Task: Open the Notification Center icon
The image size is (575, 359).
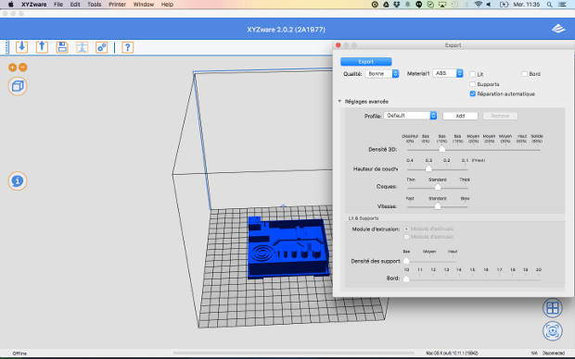Action: pos(562,5)
